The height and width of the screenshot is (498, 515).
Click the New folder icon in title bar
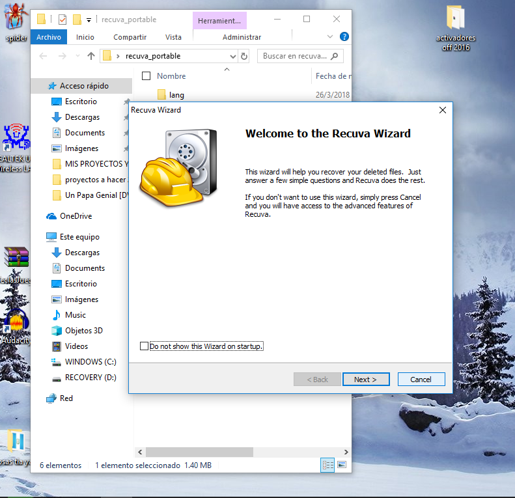tap(77, 20)
